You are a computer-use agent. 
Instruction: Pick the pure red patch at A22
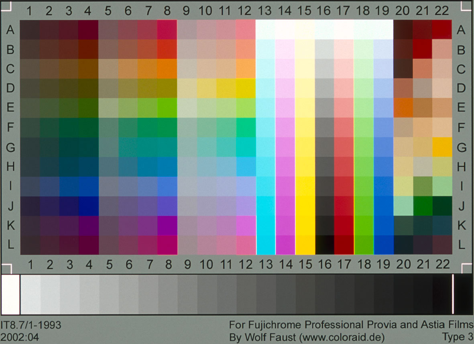(442, 30)
